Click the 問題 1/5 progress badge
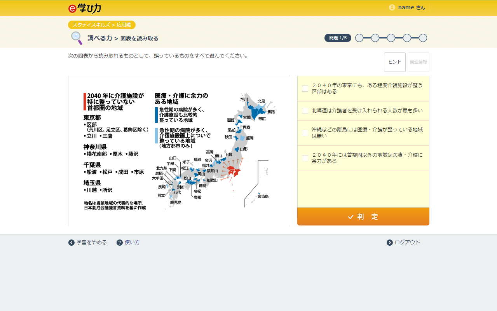 point(338,38)
